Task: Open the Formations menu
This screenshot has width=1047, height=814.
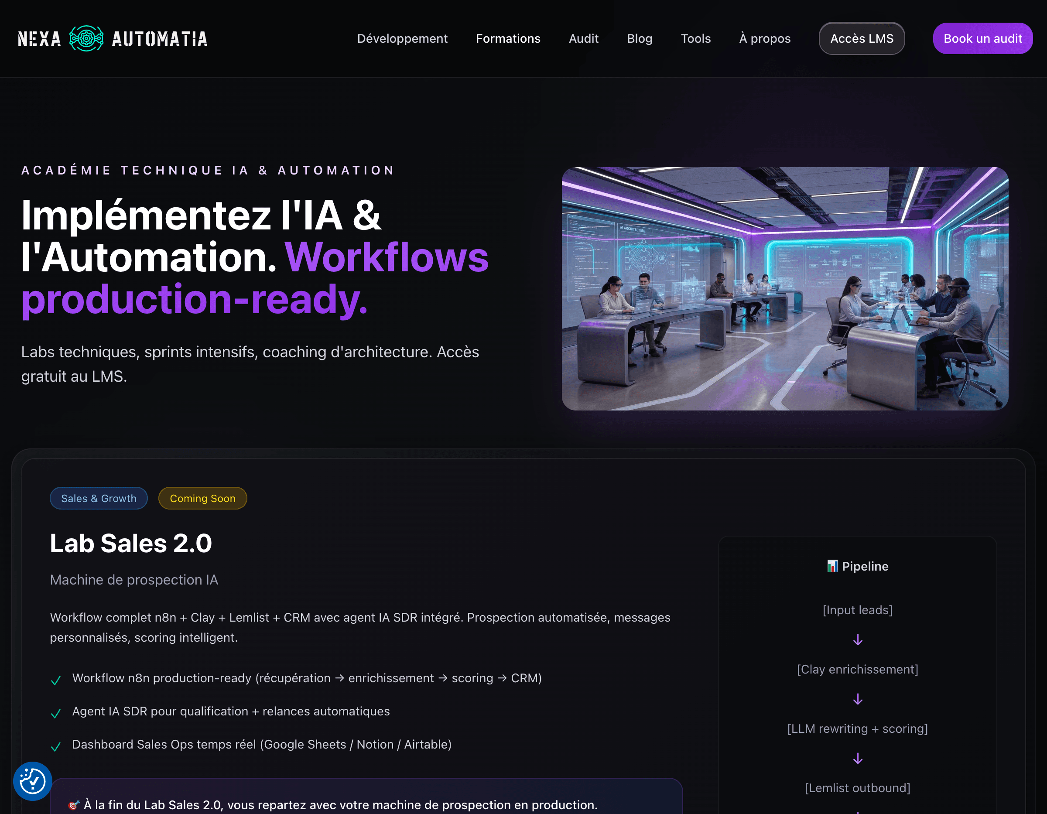Action: point(508,38)
